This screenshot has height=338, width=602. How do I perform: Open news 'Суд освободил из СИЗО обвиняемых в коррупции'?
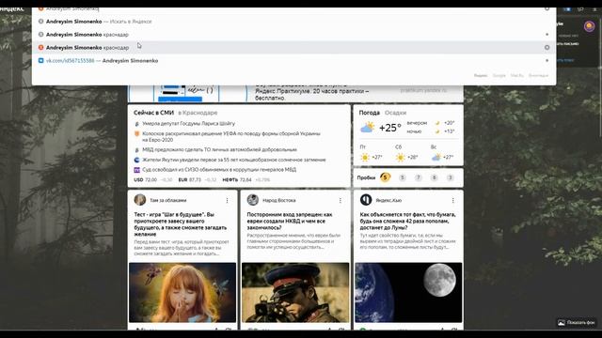click(219, 169)
